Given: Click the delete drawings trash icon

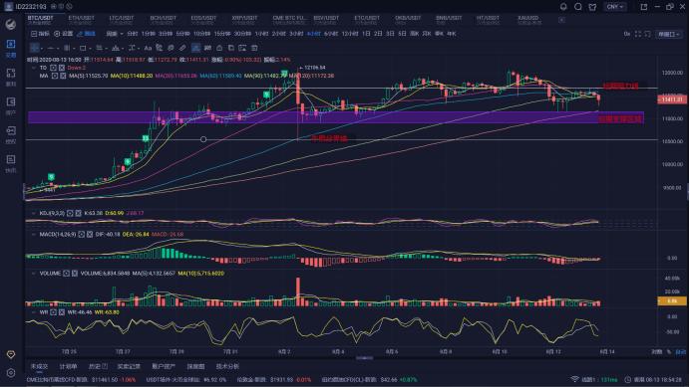Looking at the screenshot, I should click(254, 48).
